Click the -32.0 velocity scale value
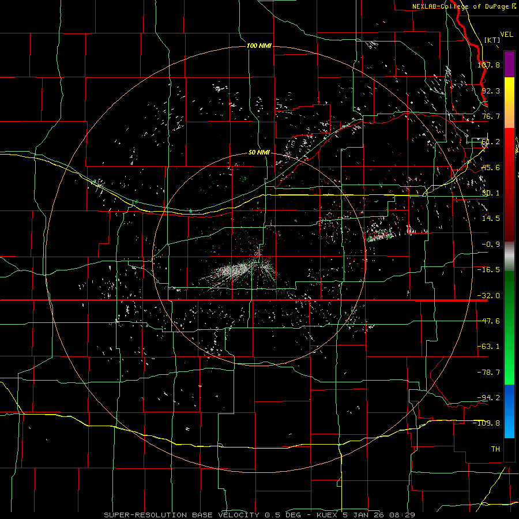The image size is (519, 519). tap(488, 296)
